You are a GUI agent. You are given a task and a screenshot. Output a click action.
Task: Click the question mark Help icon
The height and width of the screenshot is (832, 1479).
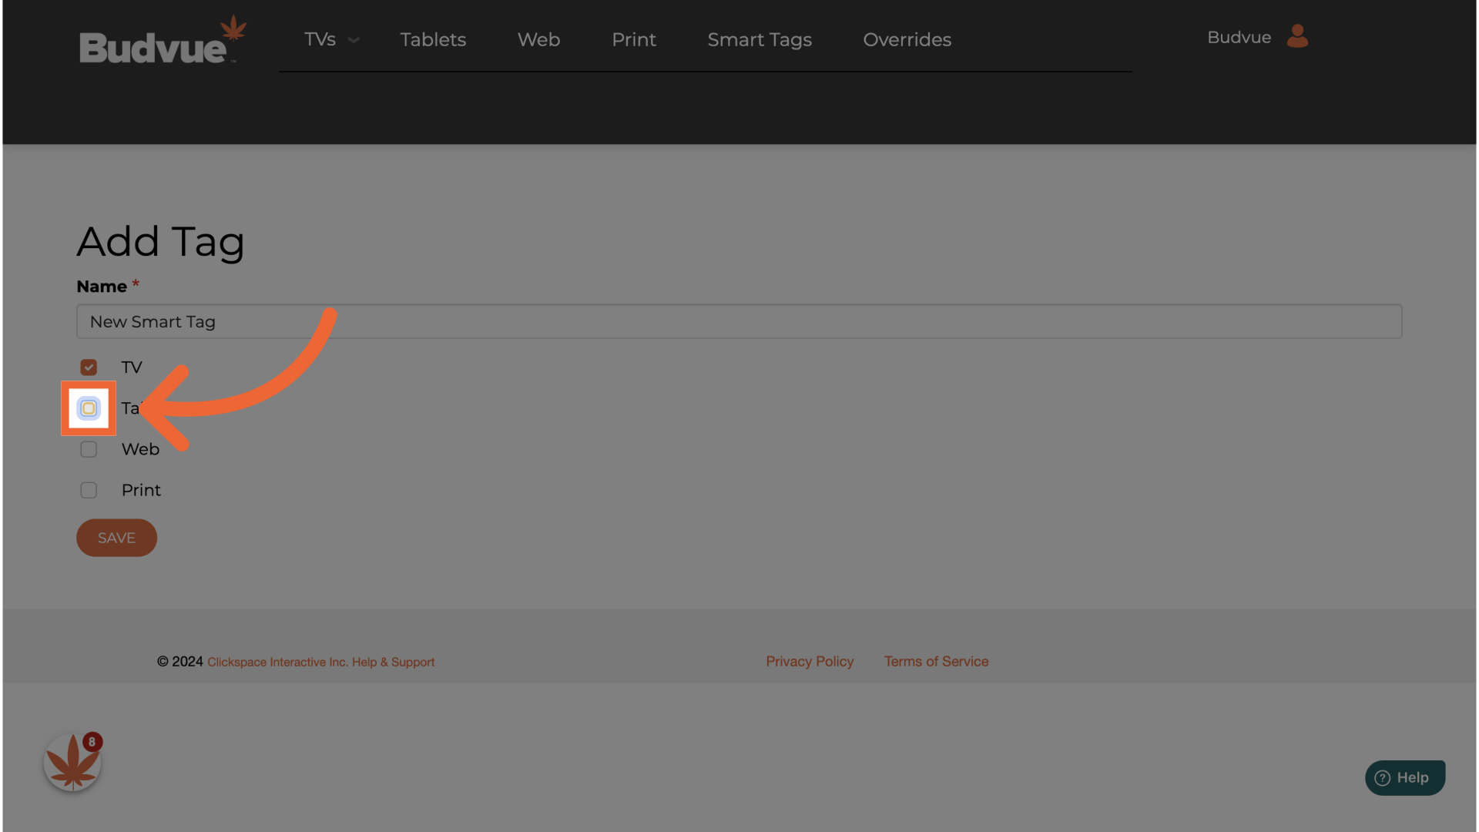pos(1383,778)
